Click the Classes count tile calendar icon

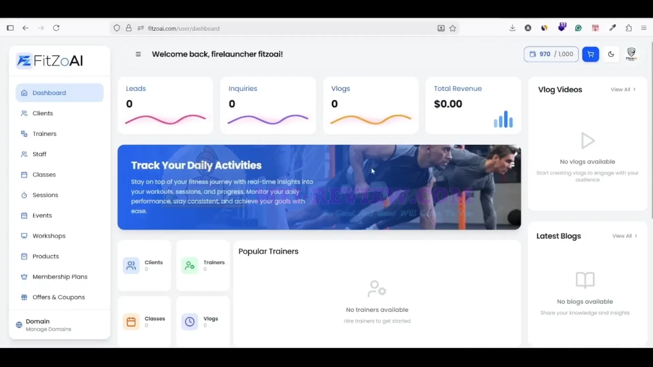point(131,321)
